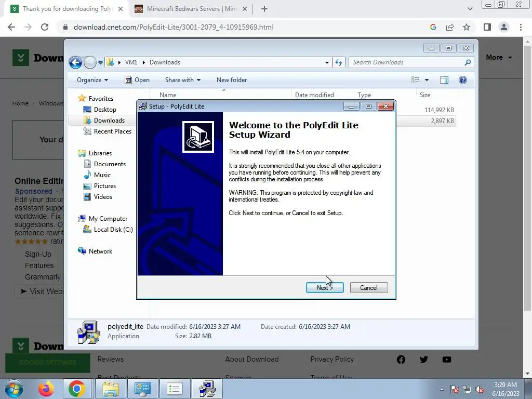Open the Windows Start menu
Viewport: 532px width, 399px height.
click(14, 389)
